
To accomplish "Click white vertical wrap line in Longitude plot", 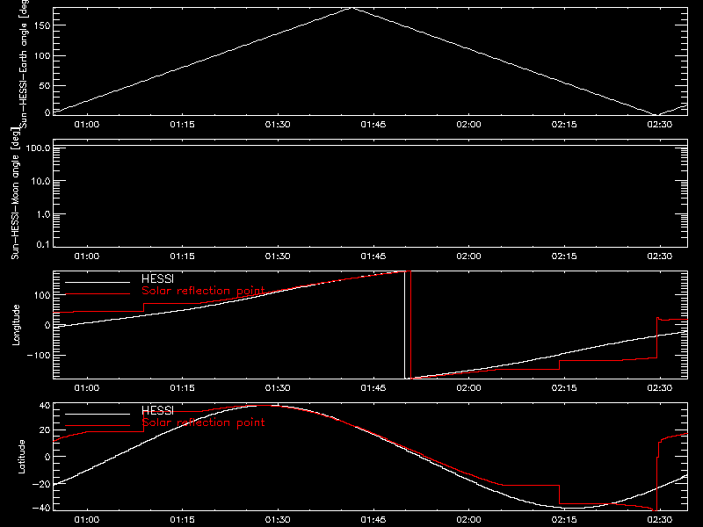I will pyautogui.click(x=405, y=325).
